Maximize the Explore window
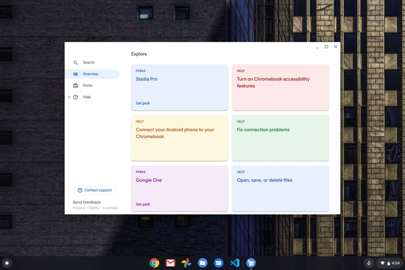 coord(326,47)
